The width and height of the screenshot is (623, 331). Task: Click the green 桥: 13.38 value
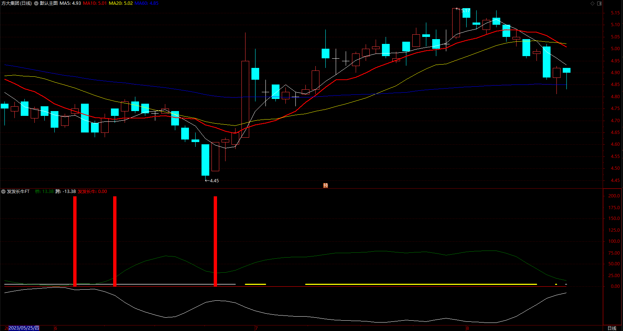(44, 192)
